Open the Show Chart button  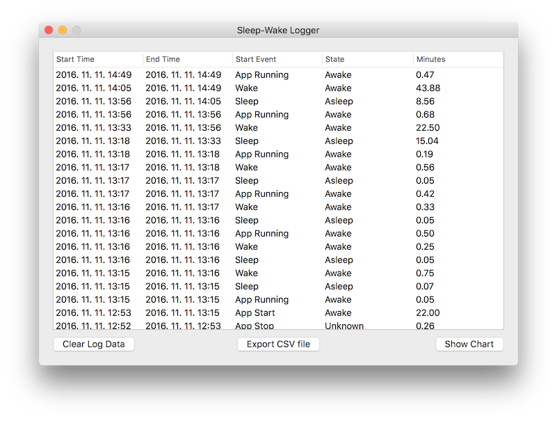[x=469, y=344]
